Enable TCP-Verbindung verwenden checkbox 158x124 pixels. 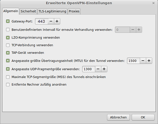(x=8, y=45)
